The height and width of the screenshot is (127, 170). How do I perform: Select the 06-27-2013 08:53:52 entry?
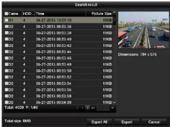(x=58, y=77)
